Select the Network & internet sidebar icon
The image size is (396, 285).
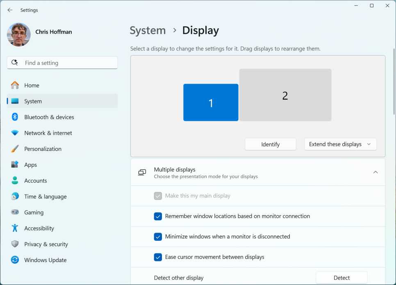pyautogui.click(x=15, y=133)
